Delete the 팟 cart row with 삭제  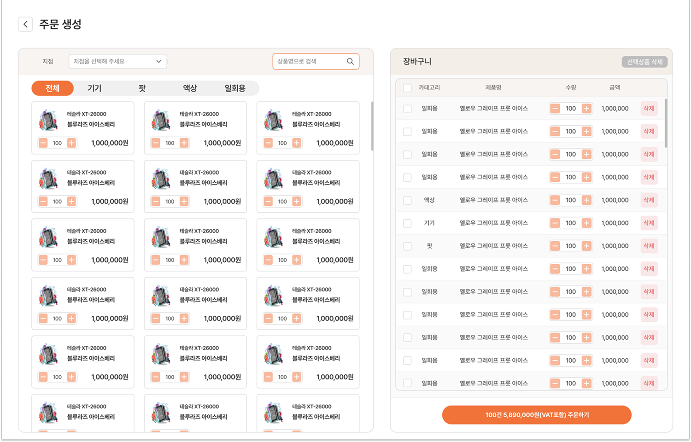(649, 246)
